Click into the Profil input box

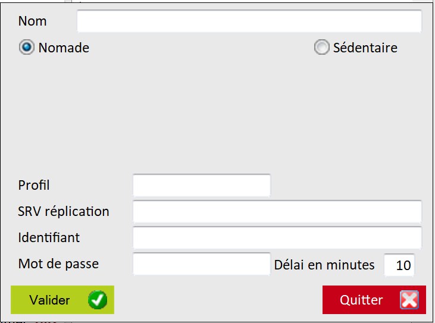(201, 185)
